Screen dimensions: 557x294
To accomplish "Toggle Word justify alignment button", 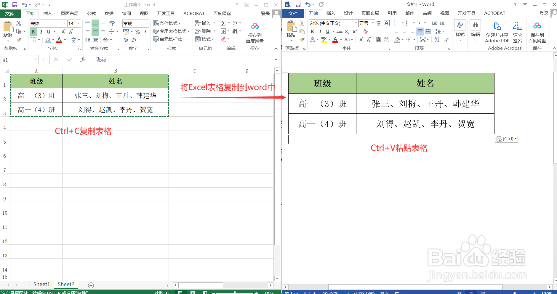I will point(420,31).
